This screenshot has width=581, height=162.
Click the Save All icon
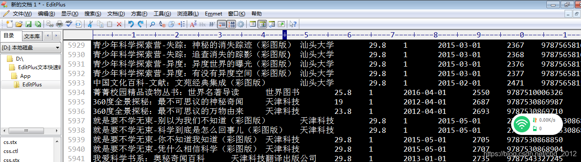[38, 24]
